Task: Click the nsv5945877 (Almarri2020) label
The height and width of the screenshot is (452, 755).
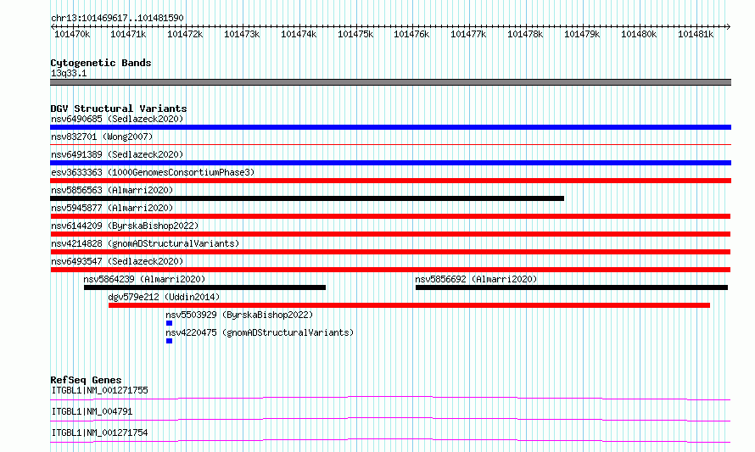Action: click(112, 208)
